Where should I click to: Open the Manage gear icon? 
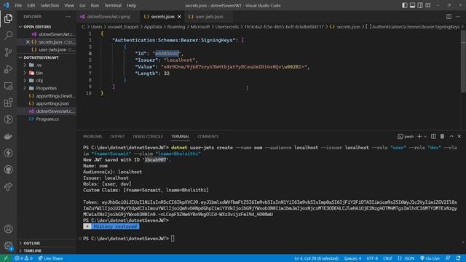pos(8,245)
